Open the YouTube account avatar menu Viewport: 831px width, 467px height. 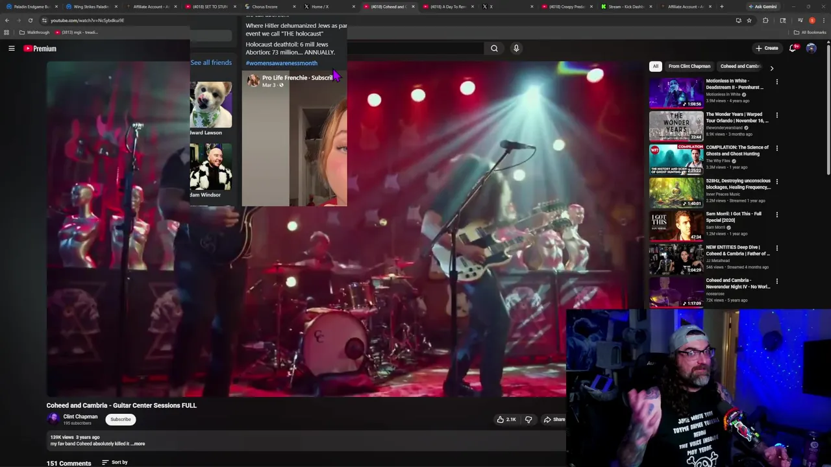point(811,48)
